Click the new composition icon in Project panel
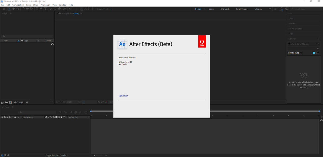The width and height of the screenshot is (323, 157). [x=11, y=102]
